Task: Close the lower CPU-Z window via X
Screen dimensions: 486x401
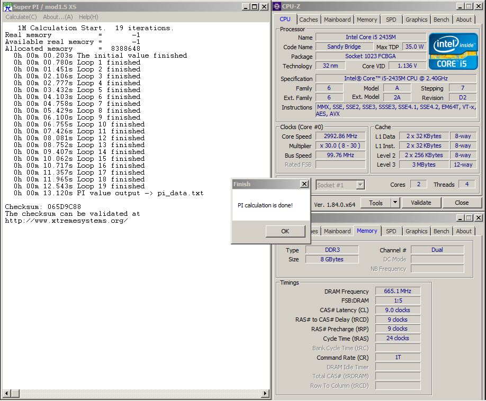Action: point(478,217)
